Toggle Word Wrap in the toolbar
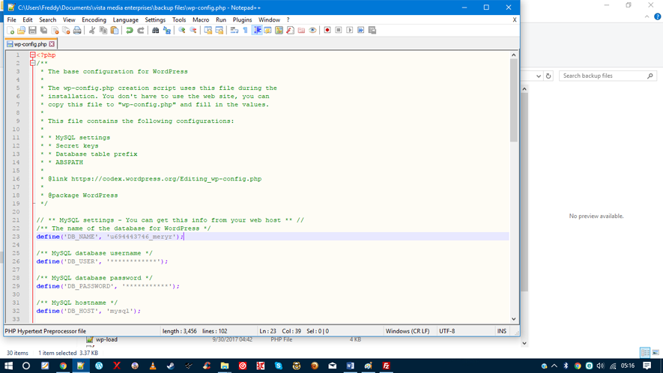 [x=234, y=30]
